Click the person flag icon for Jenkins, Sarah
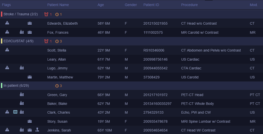The image size is (263, 134). pos(37,129)
